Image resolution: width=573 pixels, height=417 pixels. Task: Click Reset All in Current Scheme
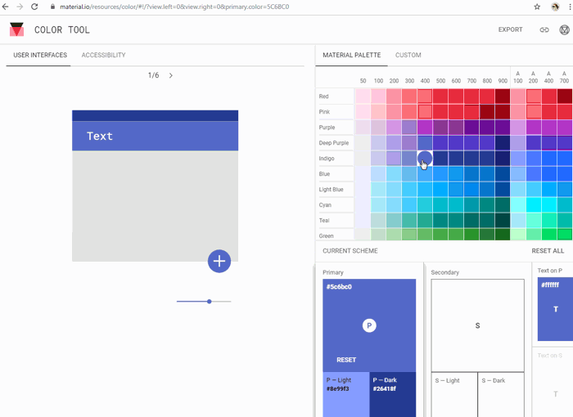548,251
